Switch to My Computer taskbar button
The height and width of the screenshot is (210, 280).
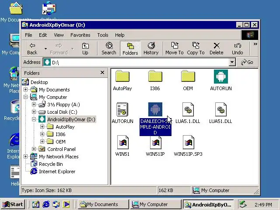pos(155,204)
